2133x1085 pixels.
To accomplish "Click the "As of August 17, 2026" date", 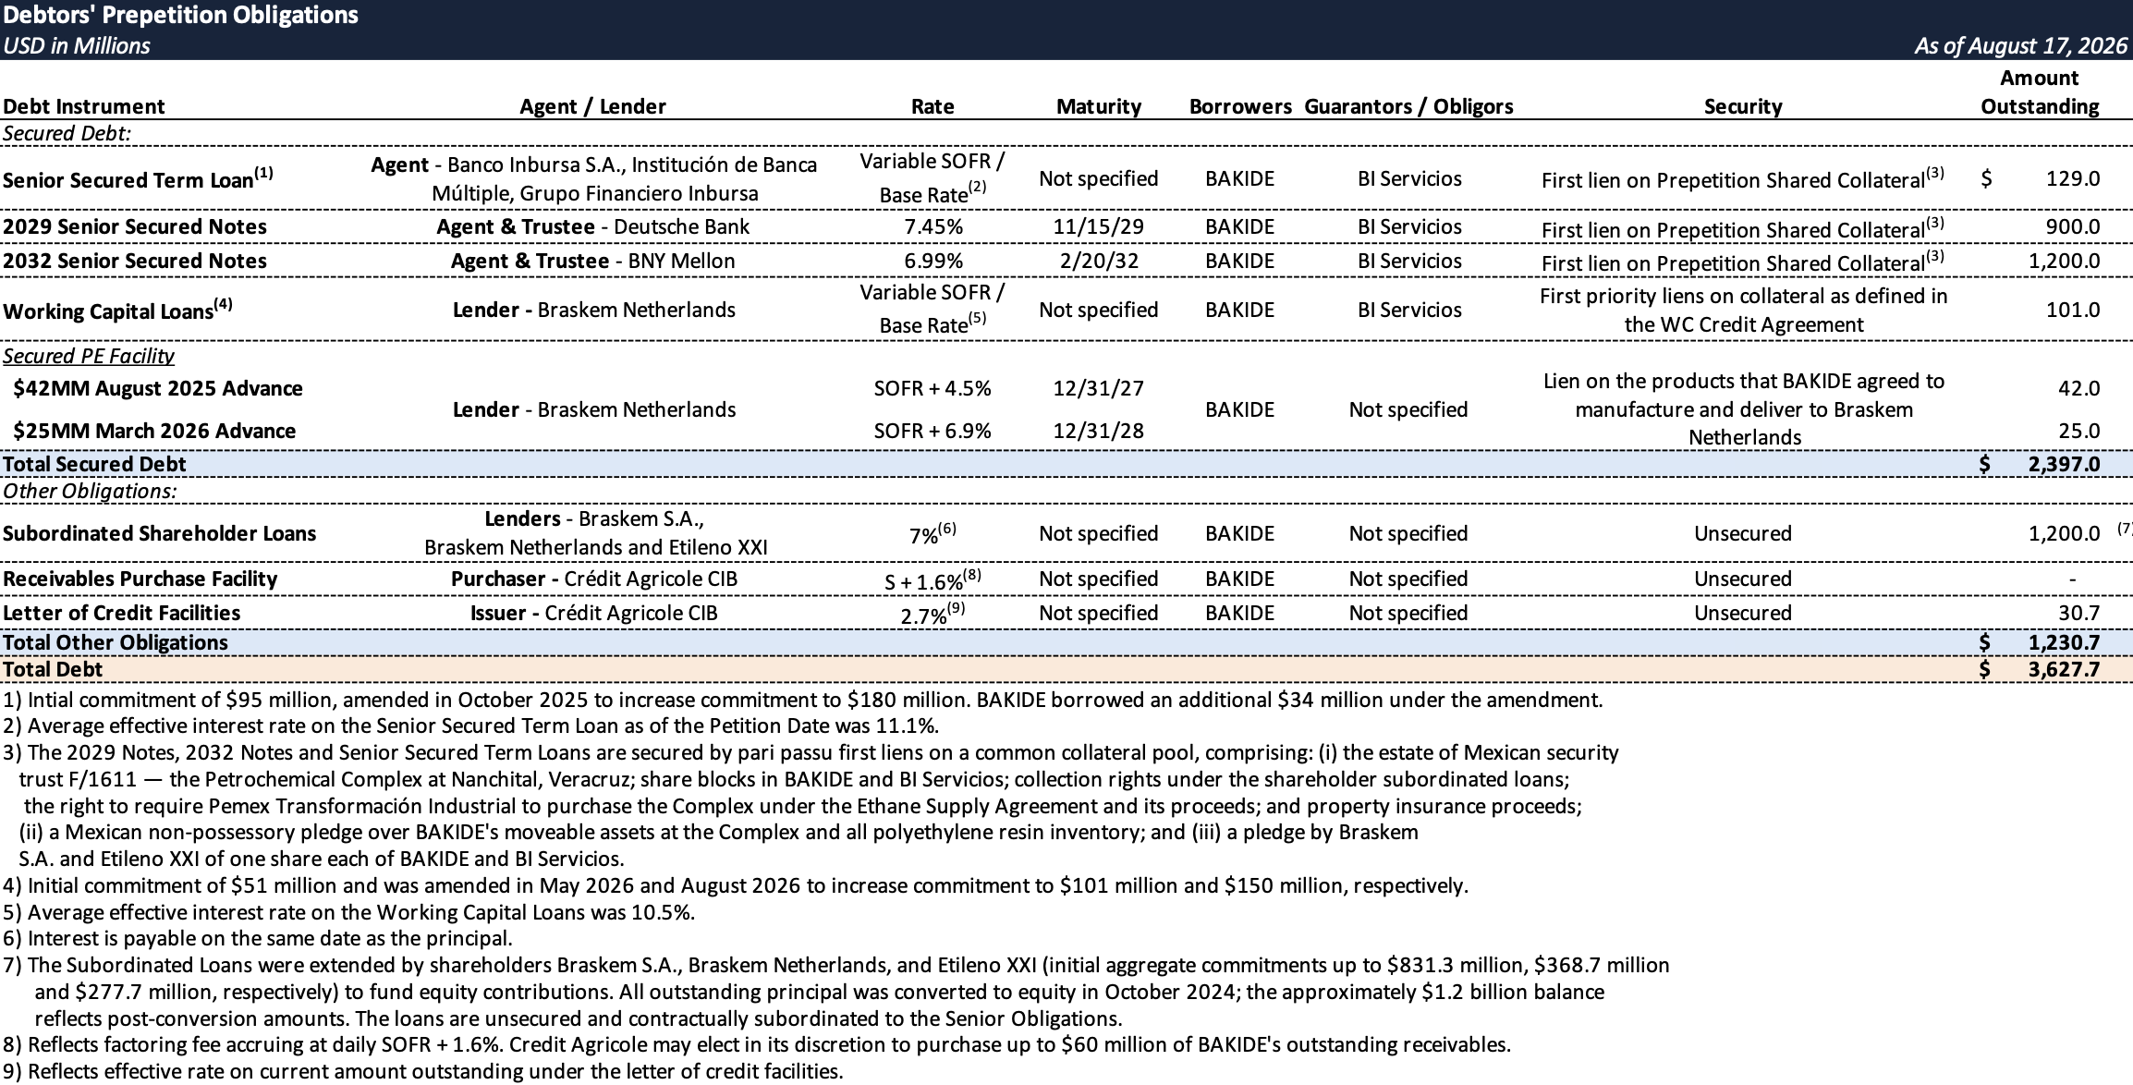I will pyautogui.click(x=2020, y=45).
